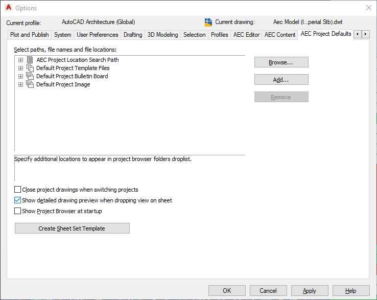Switch to the Drafting tab
This screenshot has width=377, height=300.
pos(133,35)
